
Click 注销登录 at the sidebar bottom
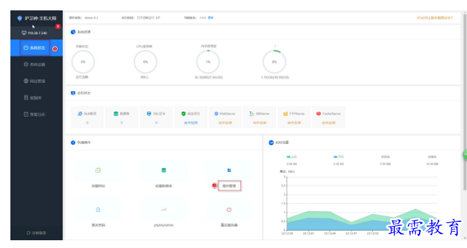[x=36, y=233]
